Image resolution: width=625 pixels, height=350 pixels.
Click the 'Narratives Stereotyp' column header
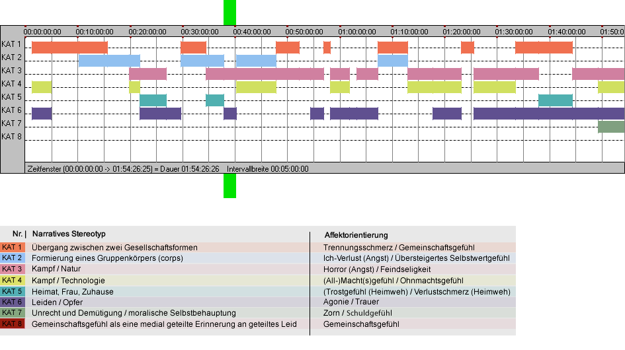69,234
